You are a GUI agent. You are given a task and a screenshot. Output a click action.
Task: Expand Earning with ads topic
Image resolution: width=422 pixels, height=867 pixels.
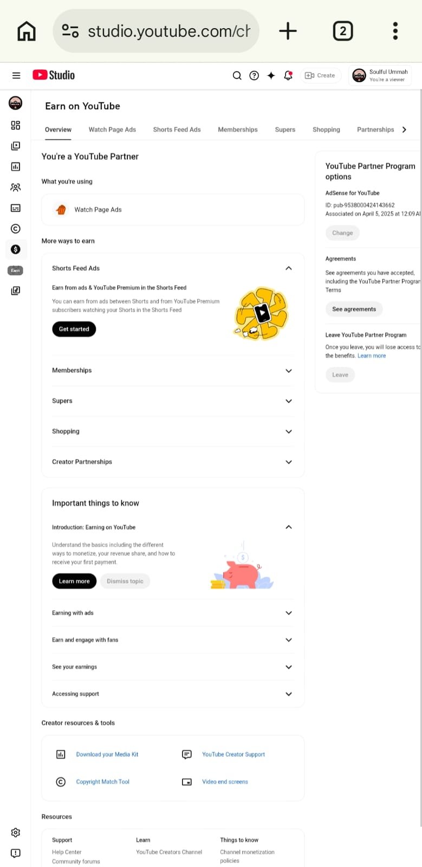pyautogui.click(x=289, y=613)
